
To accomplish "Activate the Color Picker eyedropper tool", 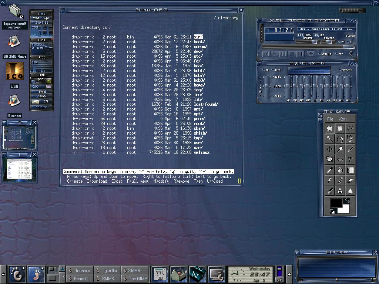I will click(x=329, y=170).
